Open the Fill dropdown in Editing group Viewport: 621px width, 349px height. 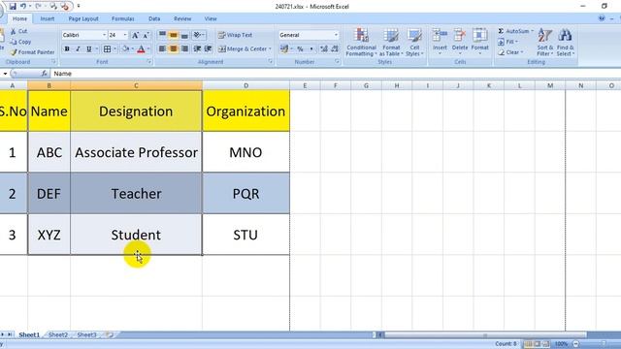click(x=508, y=42)
